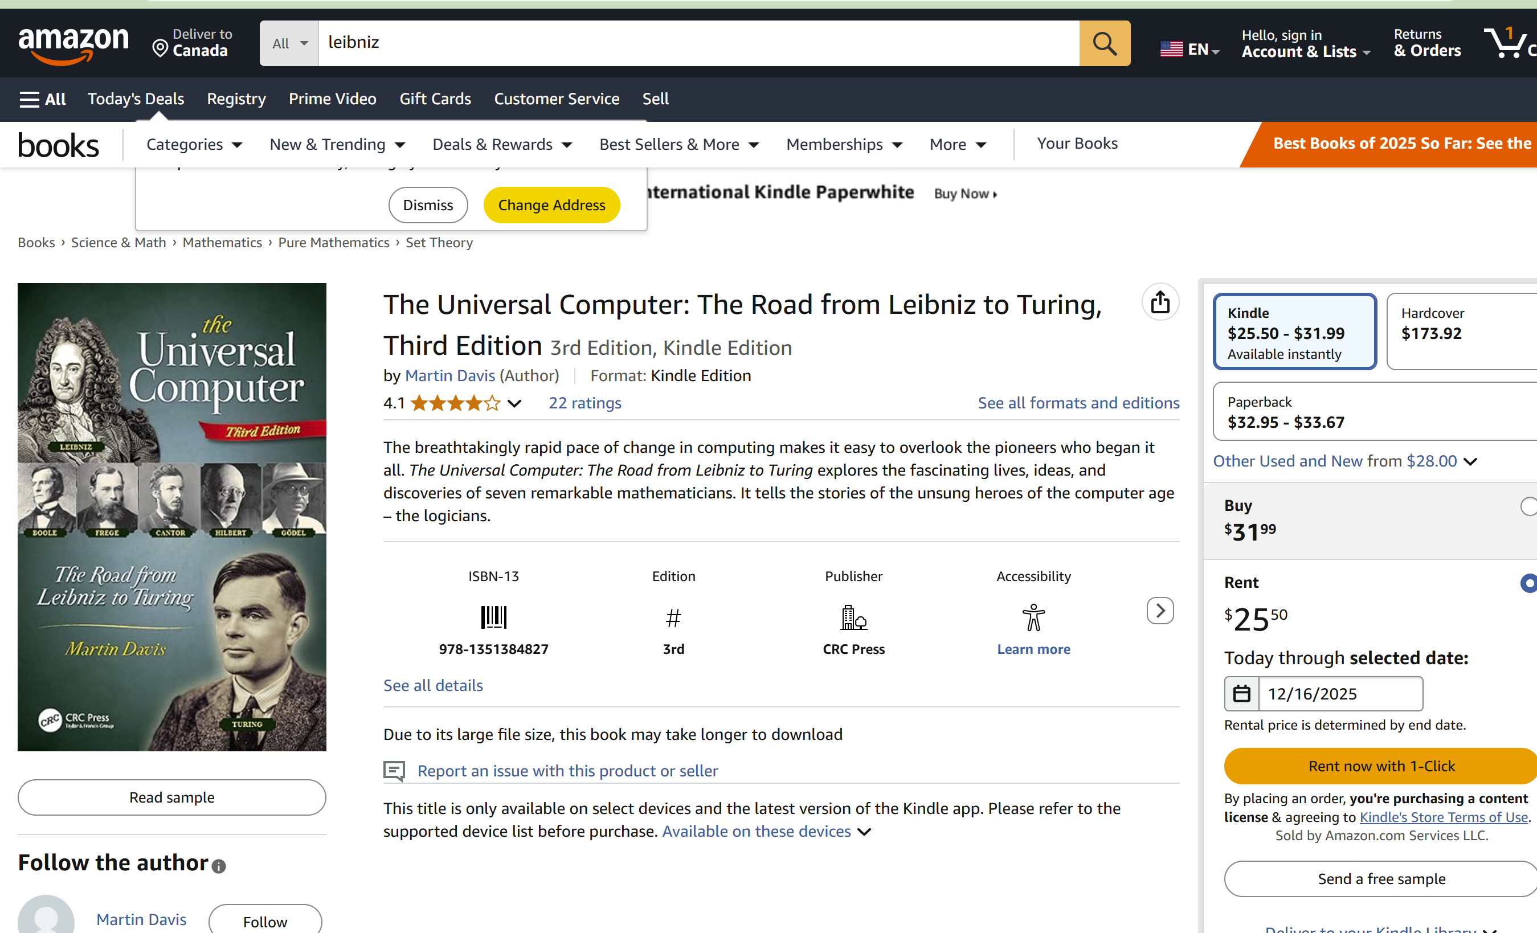Click the share icon beside title
Viewport: 1537px width, 933px height.
click(1160, 302)
